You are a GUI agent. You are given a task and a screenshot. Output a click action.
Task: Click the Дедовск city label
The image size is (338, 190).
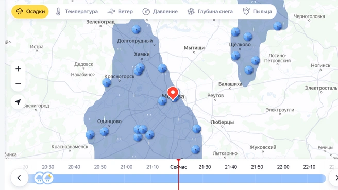point(83,64)
